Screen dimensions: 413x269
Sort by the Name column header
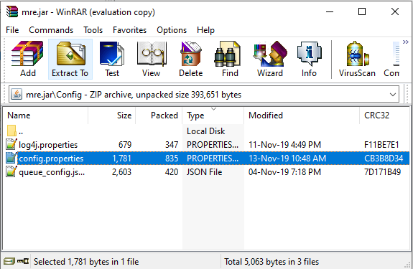coord(45,115)
